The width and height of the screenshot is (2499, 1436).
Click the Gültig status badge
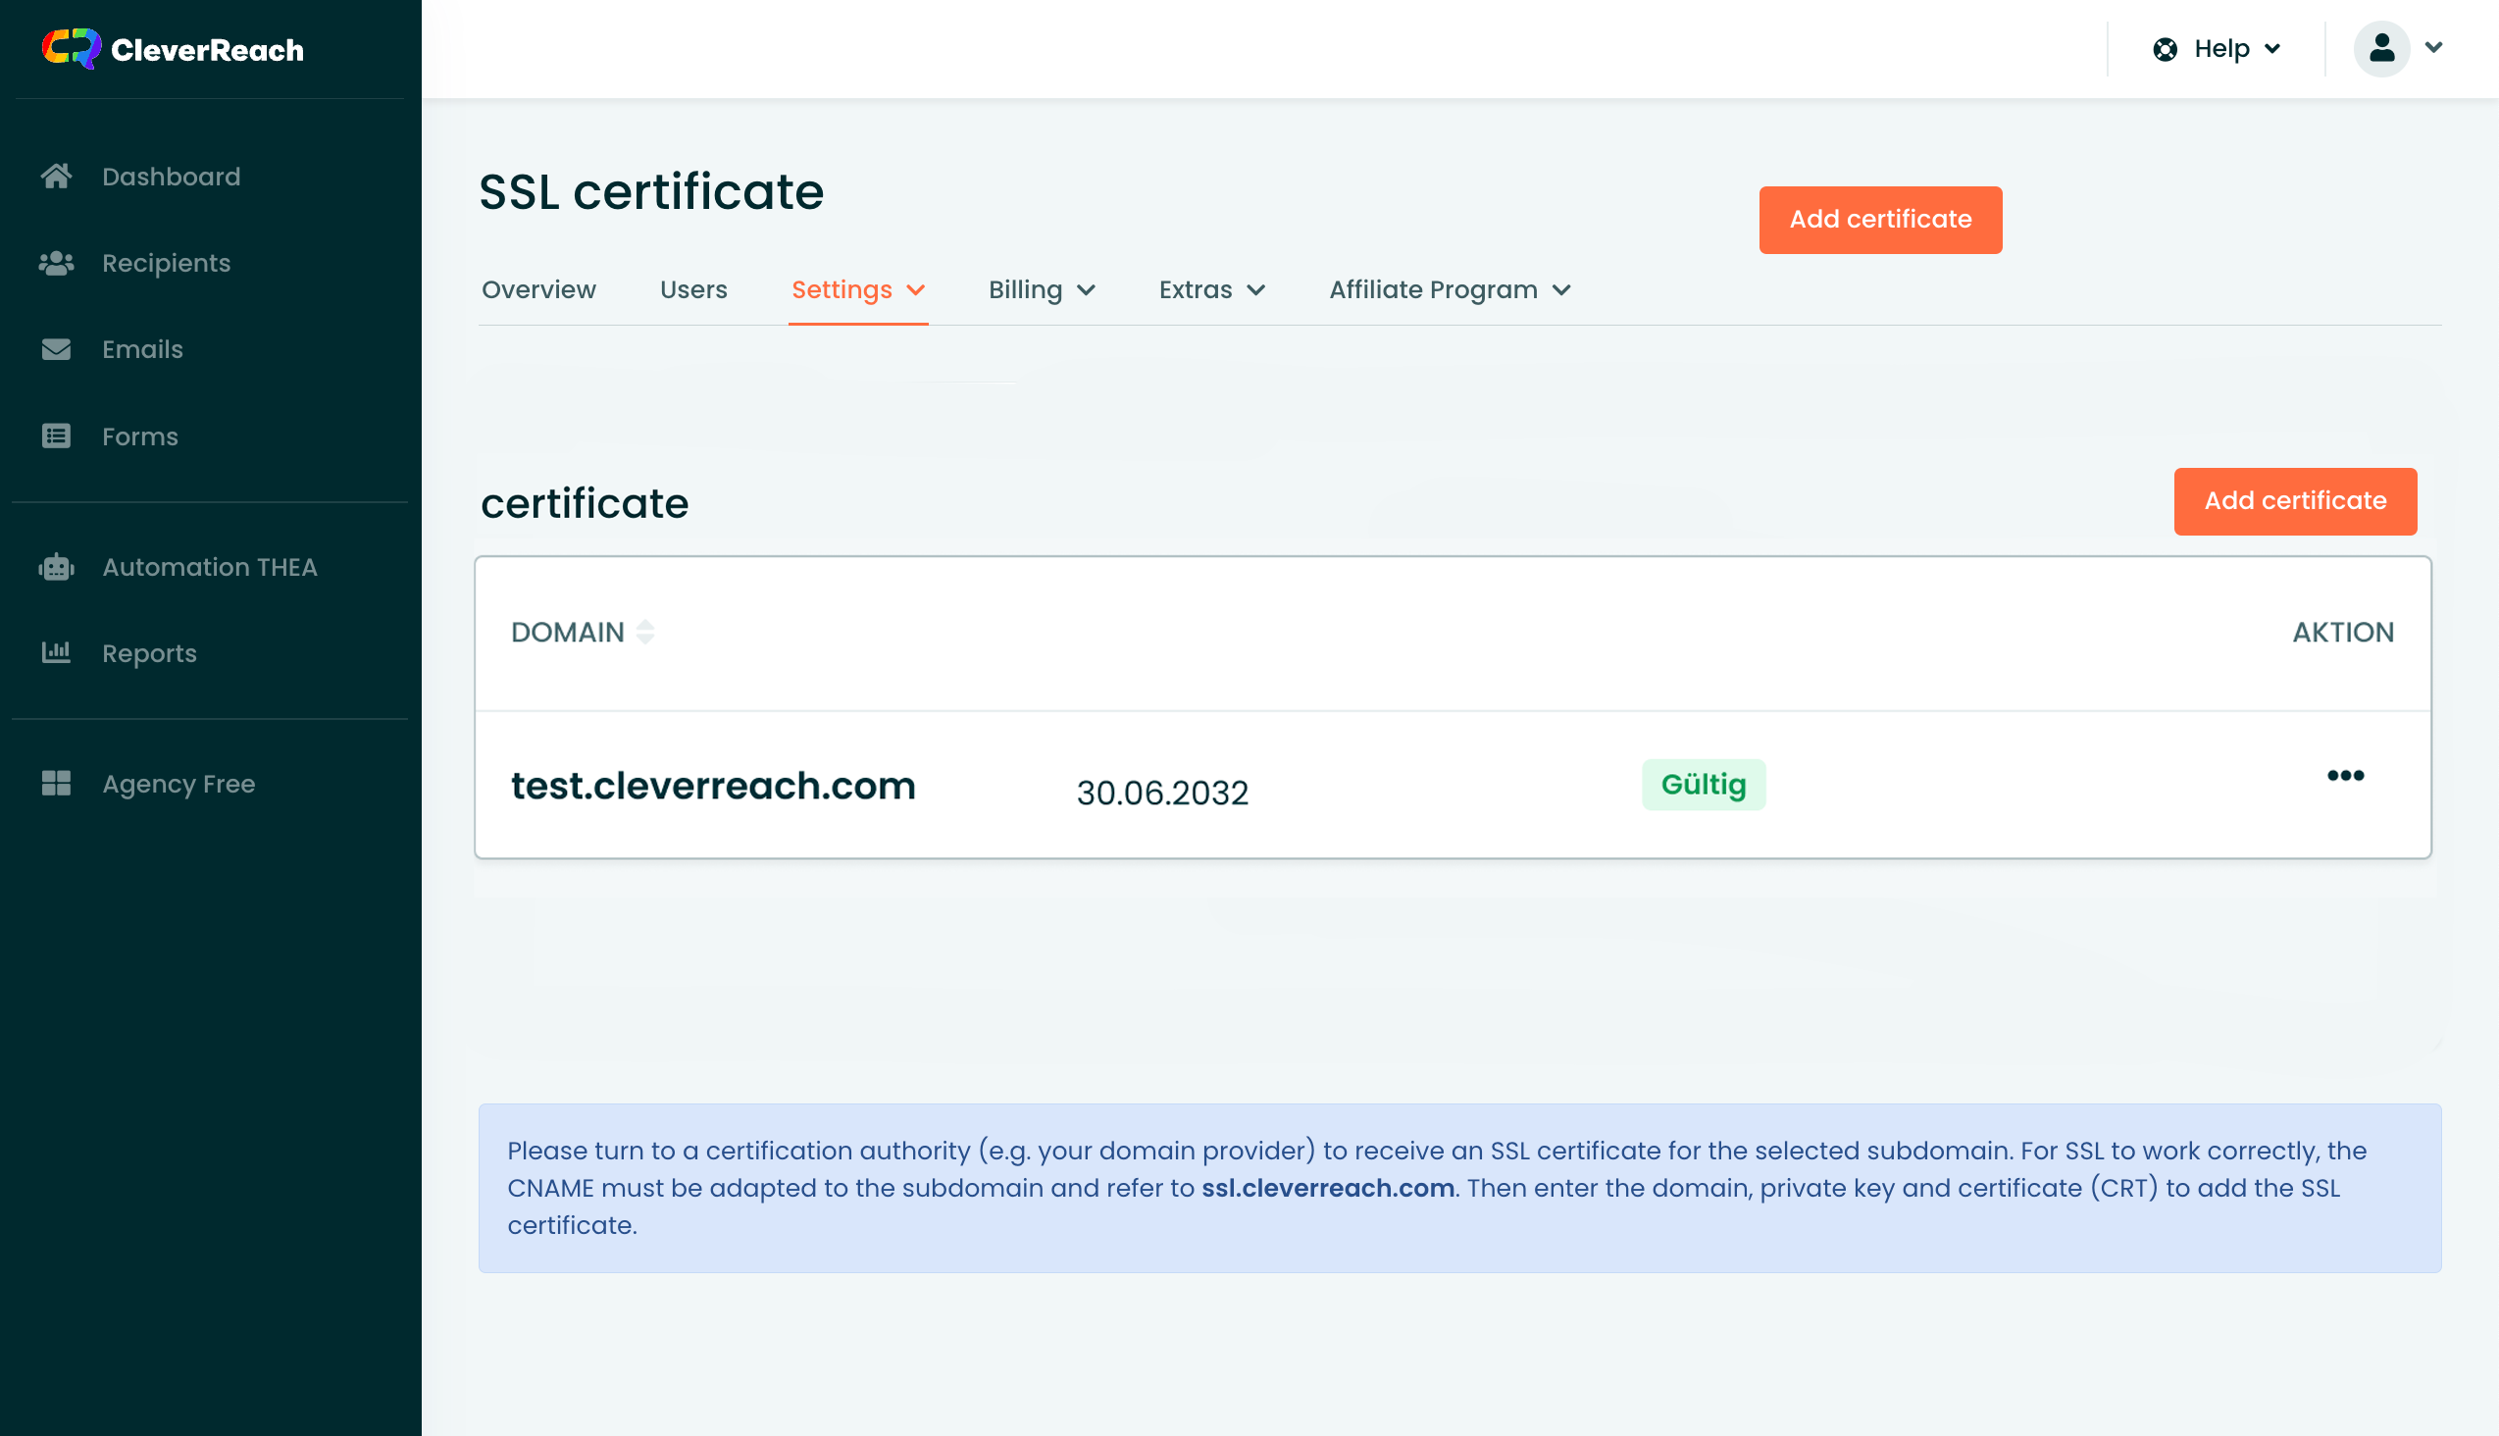(1704, 785)
